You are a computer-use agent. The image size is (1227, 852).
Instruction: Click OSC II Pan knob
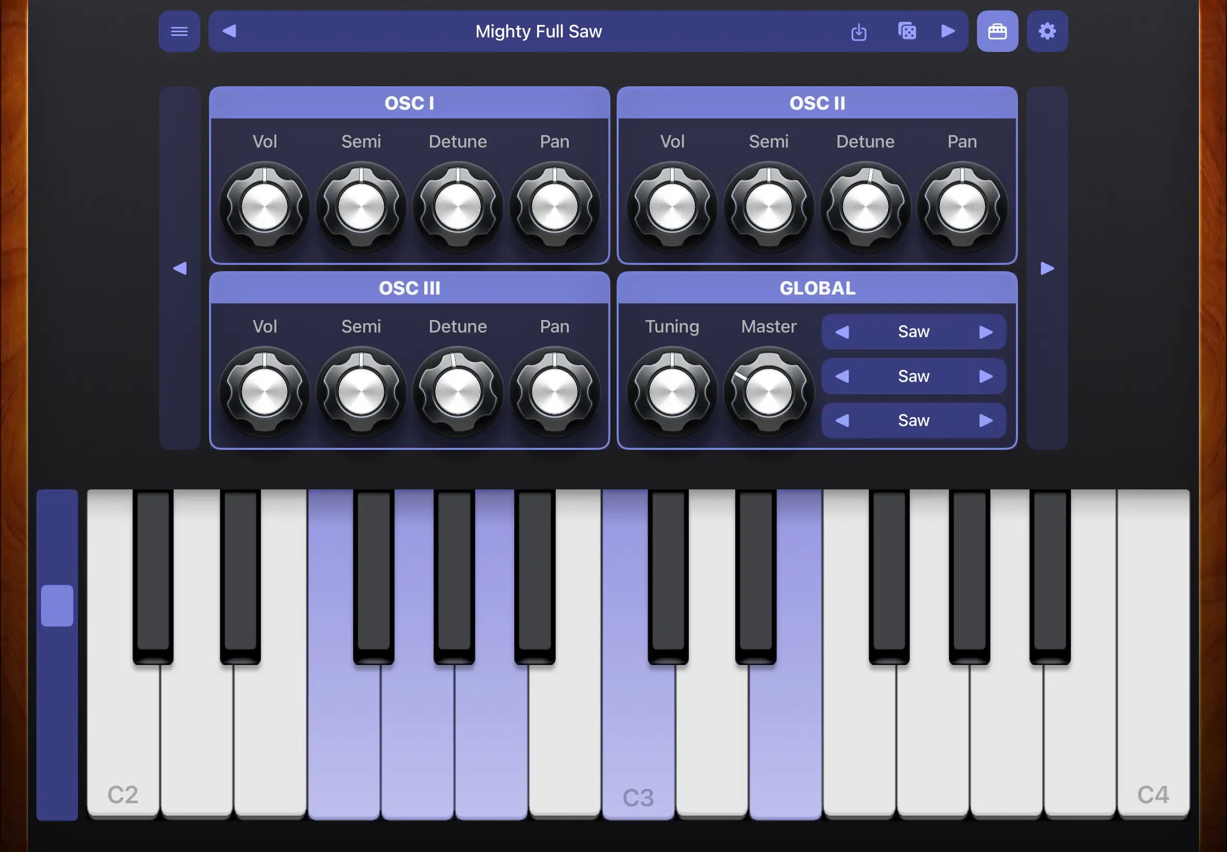[962, 207]
